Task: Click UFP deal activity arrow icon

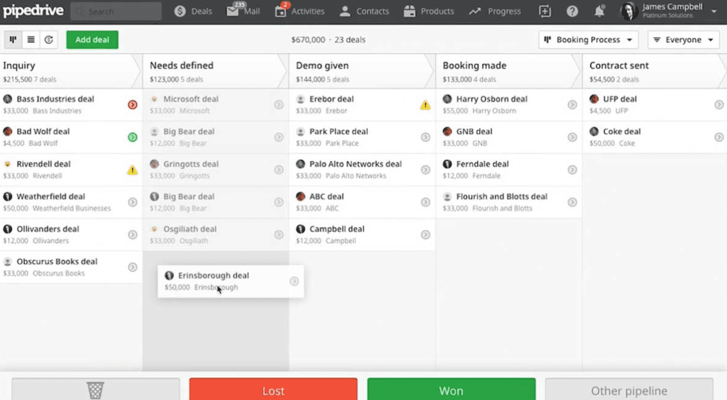Action: (719, 104)
